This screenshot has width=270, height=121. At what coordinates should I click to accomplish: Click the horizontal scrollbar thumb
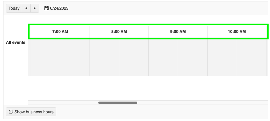(x=118, y=103)
